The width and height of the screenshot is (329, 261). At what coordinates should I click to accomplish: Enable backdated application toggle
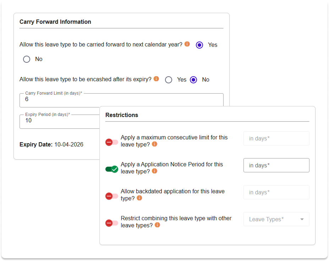point(112,196)
